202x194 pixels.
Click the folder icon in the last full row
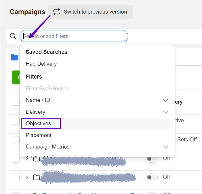coord(37,177)
